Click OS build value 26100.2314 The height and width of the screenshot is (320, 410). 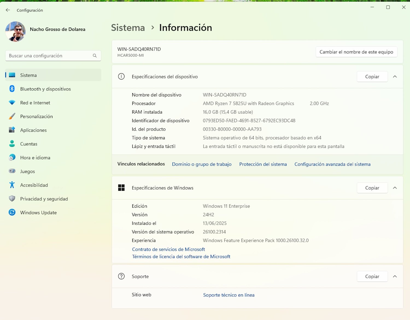pyautogui.click(x=214, y=232)
